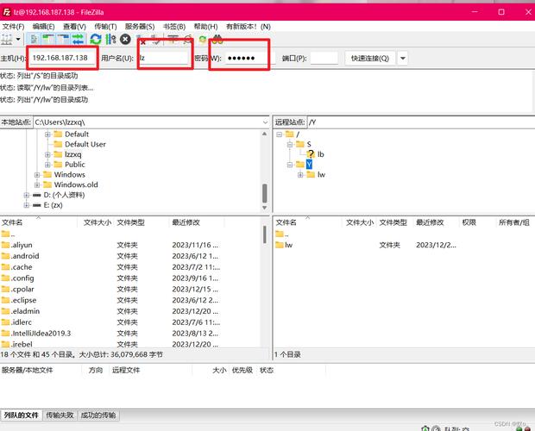
Task: Toggle the message log display icon
Action: click(34, 39)
